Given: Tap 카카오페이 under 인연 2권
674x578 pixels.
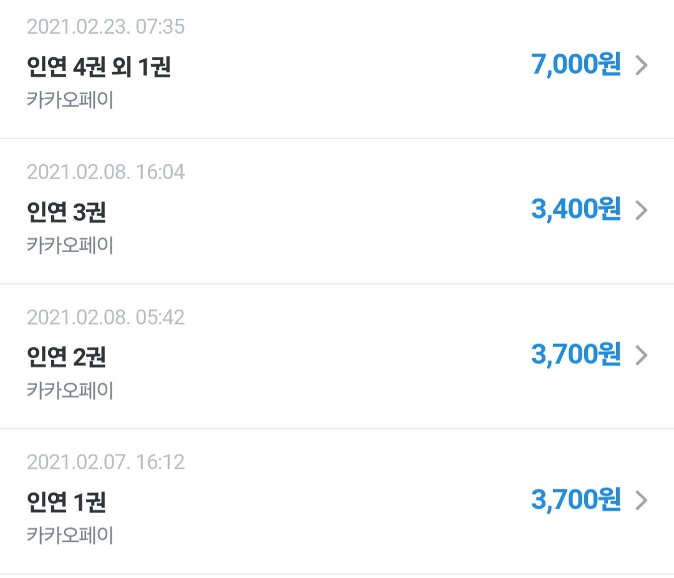Looking at the screenshot, I should [70, 391].
